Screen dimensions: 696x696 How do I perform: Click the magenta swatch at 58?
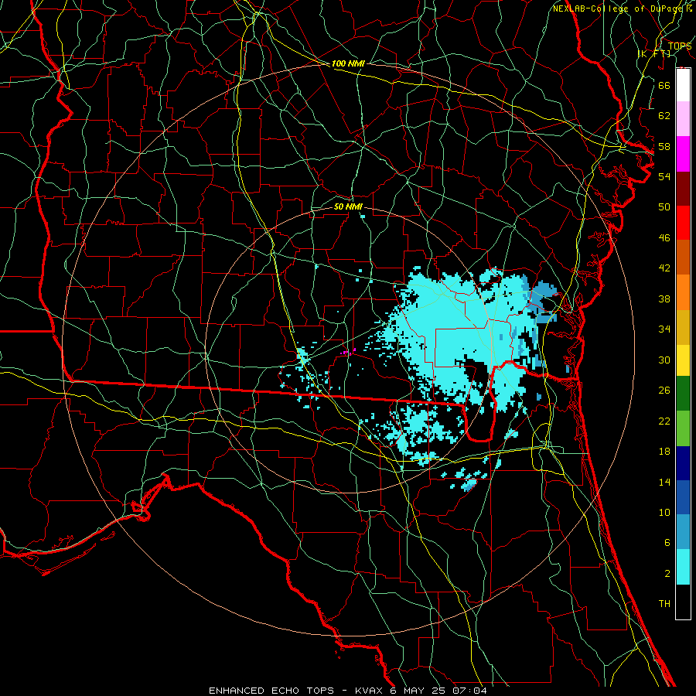[x=683, y=154]
